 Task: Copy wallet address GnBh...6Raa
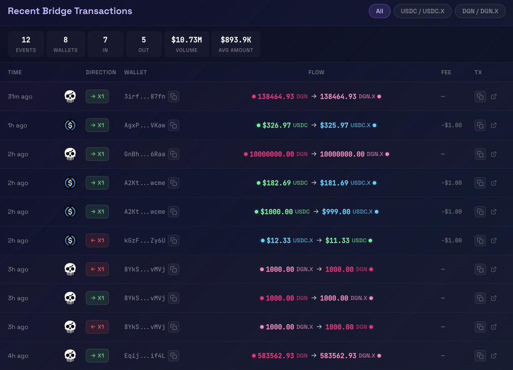(174, 154)
